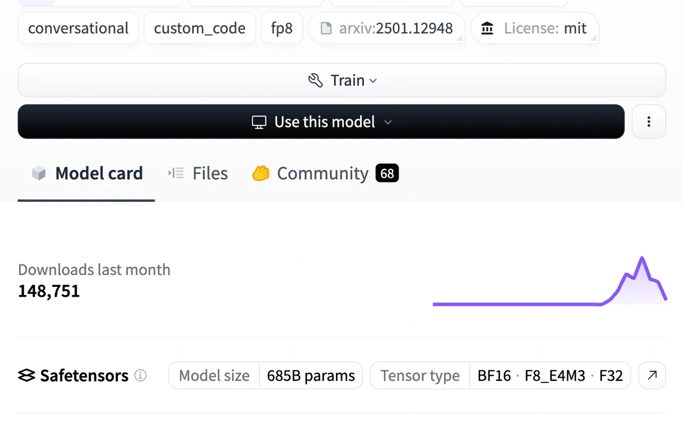This screenshot has height=421, width=683.
Task: Click the wrench icon on Train button
Action: (x=315, y=81)
